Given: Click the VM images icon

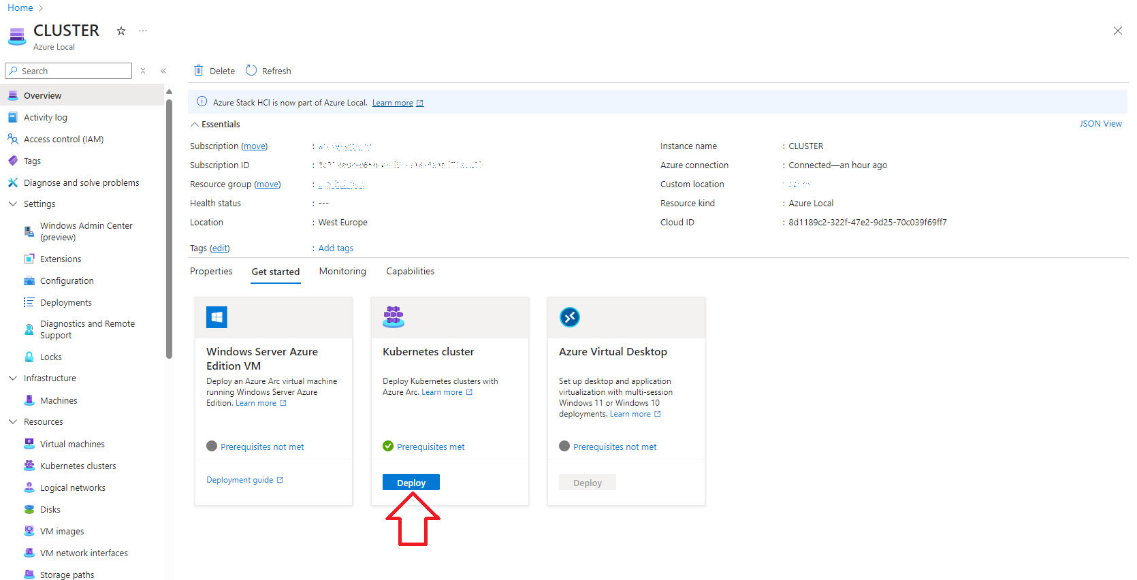Looking at the screenshot, I should (29, 531).
